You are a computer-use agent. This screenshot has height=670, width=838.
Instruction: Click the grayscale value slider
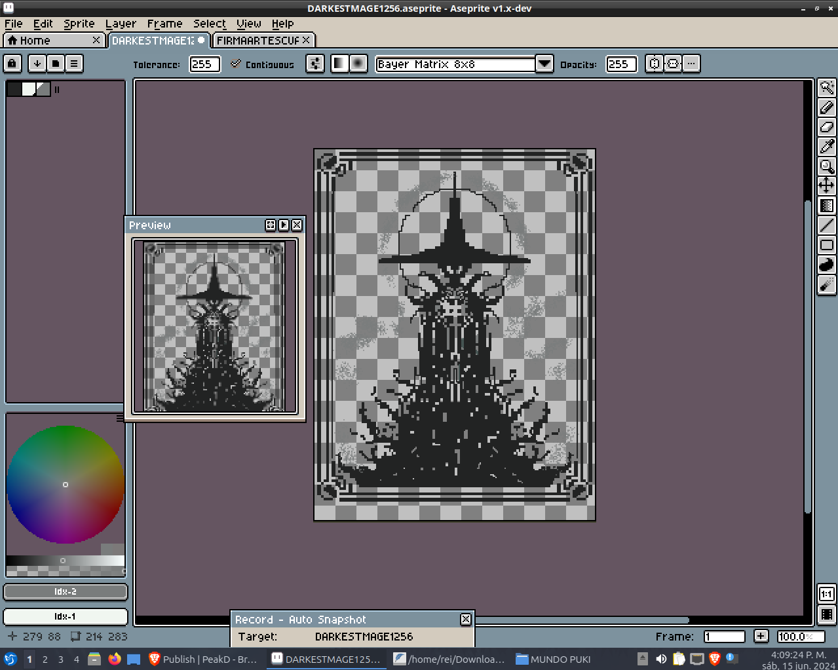coord(66,561)
